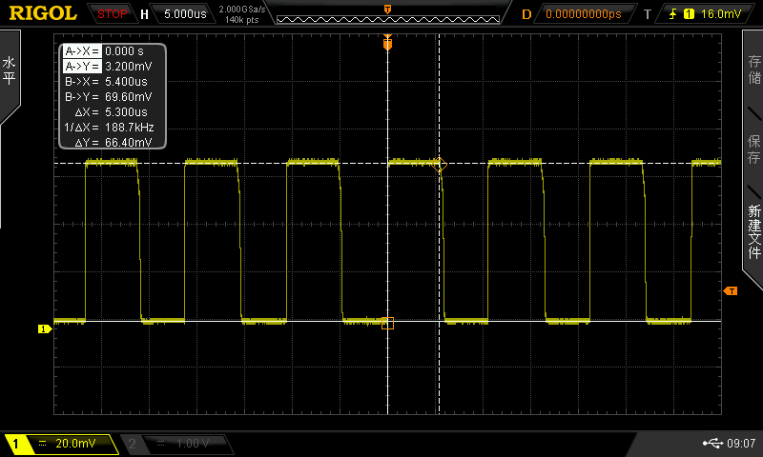
Task: Click the orange trigger marker on overview bar
Action: pos(388,10)
